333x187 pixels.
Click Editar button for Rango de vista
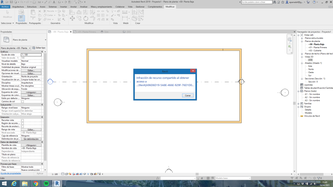(x=31, y=130)
